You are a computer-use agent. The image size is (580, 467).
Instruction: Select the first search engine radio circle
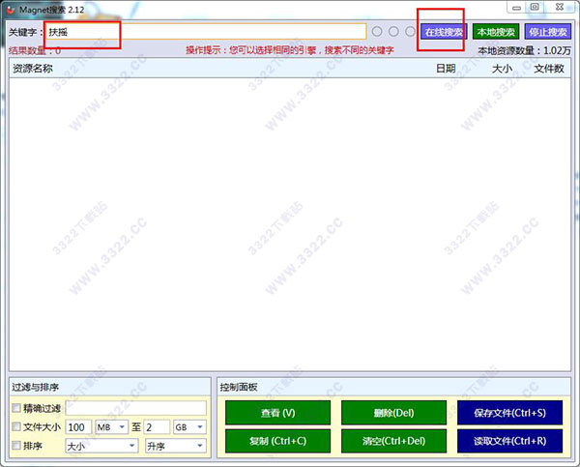coord(377,32)
